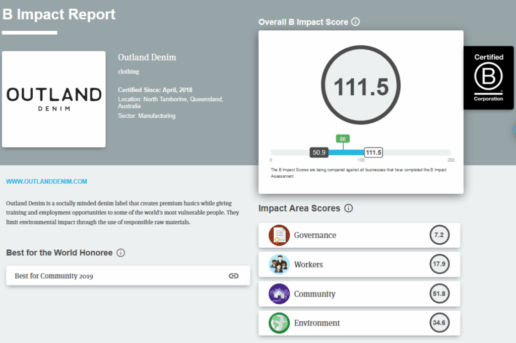This screenshot has width=516, height=343.
Task: Click the Governance document icon
Action: (279, 235)
